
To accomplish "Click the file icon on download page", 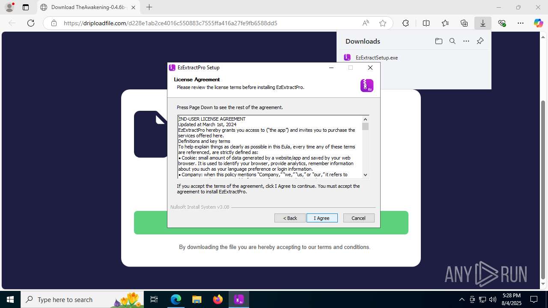I will click(151, 134).
